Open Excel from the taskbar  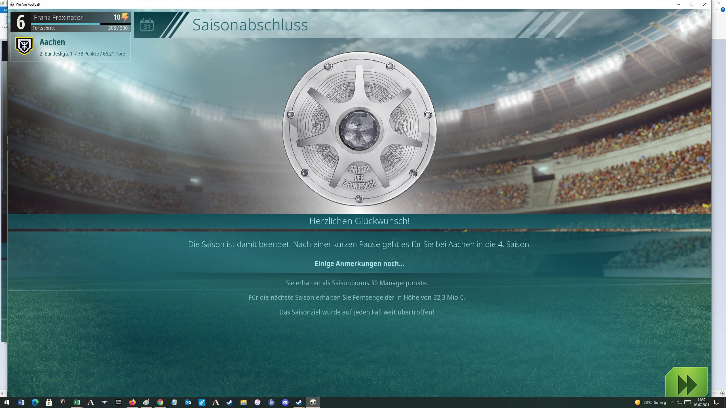pos(77,402)
